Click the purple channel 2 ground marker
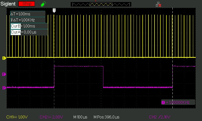The width and height of the screenshot is (202, 121). [4, 88]
